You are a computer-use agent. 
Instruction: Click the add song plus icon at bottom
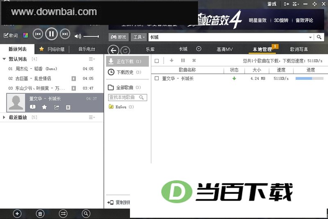pos(17,214)
